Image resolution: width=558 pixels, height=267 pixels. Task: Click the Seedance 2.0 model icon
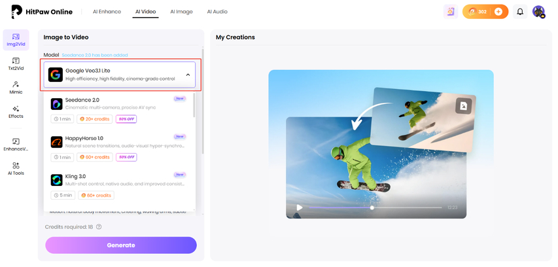click(56, 103)
